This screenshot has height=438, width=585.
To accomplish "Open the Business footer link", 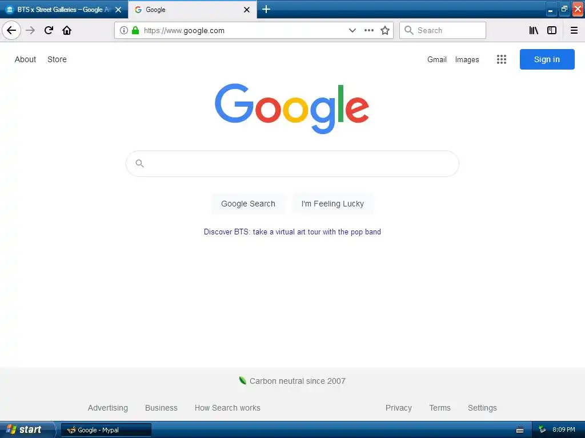I will coord(161,408).
